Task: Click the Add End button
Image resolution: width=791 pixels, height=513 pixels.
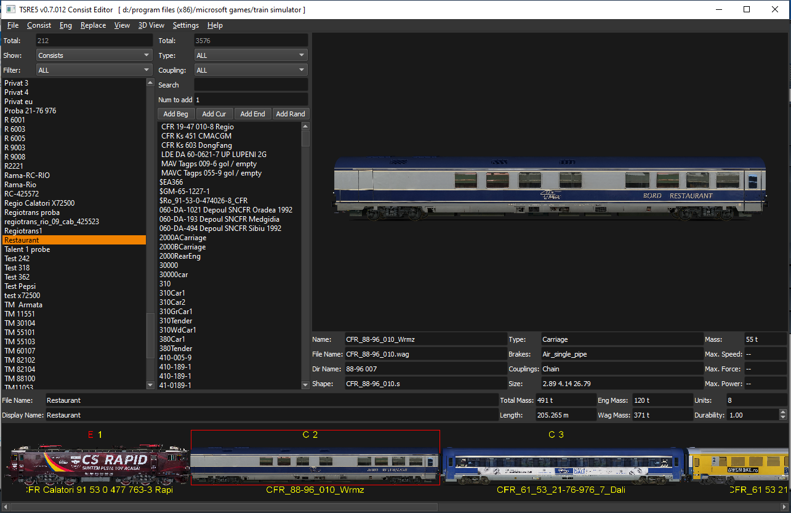Action: click(x=252, y=113)
